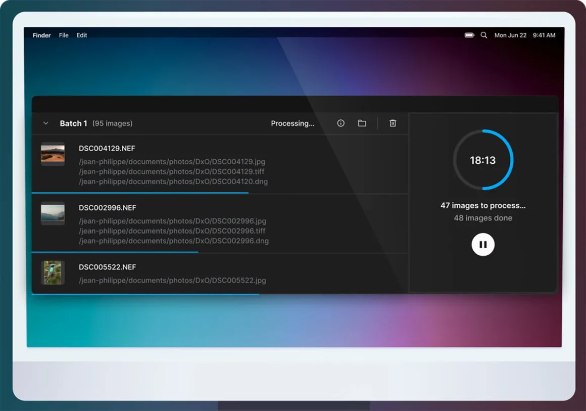Collapse the Batch 1 chevron

[x=46, y=123]
